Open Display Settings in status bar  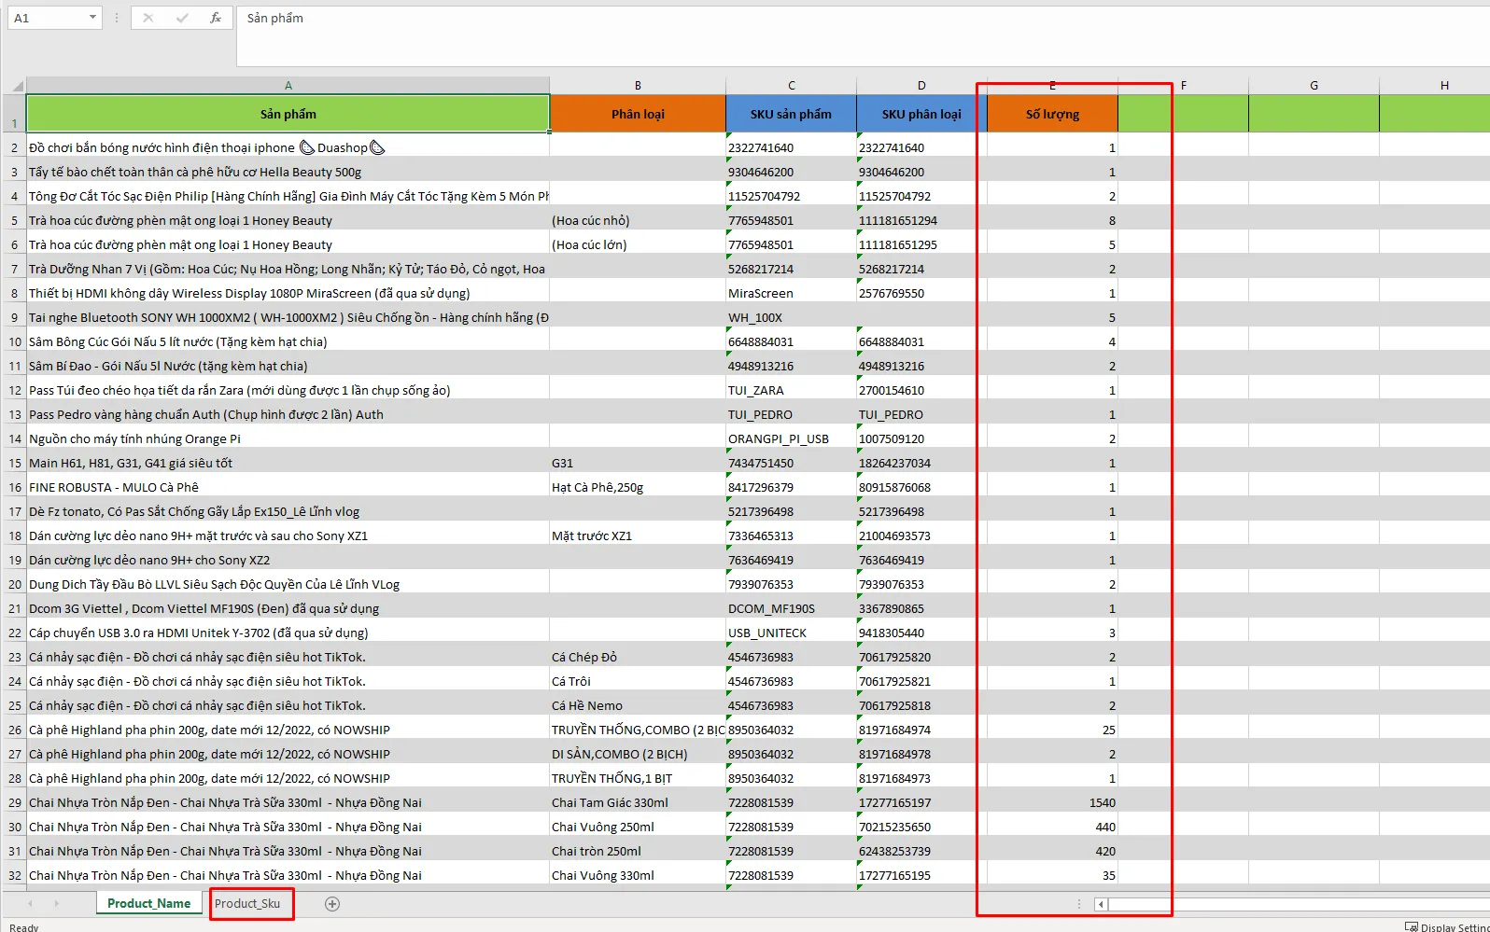point(1447,926)
